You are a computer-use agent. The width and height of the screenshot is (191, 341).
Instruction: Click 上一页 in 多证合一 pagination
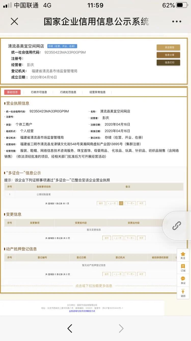[x=112, y=203]
